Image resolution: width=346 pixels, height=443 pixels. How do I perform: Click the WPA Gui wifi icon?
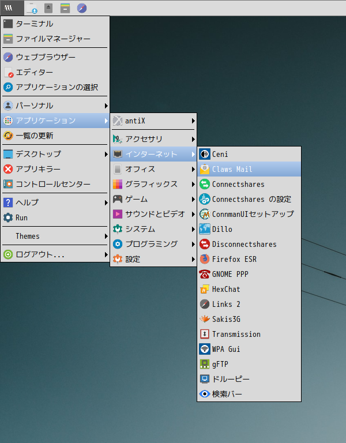(x=205, y=349)
